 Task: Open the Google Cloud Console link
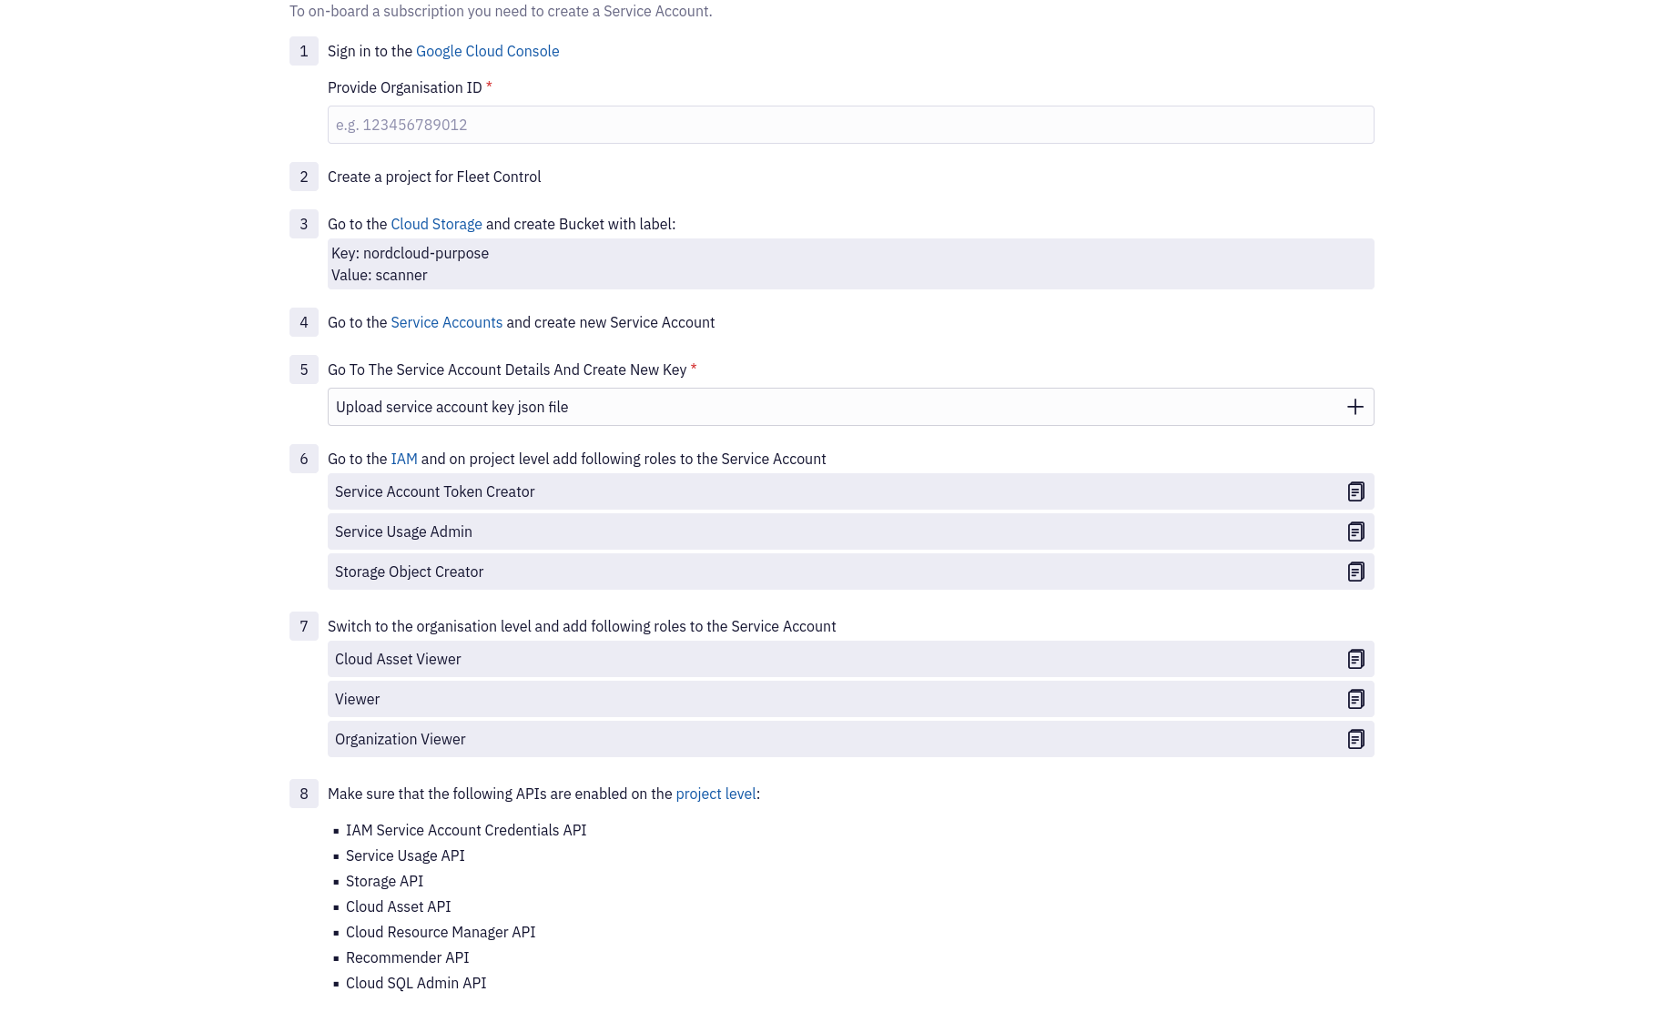click(x=487, y=51)
